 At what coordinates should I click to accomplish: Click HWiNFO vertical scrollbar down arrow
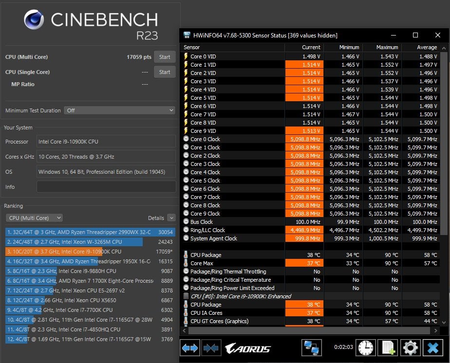(444, 322)
